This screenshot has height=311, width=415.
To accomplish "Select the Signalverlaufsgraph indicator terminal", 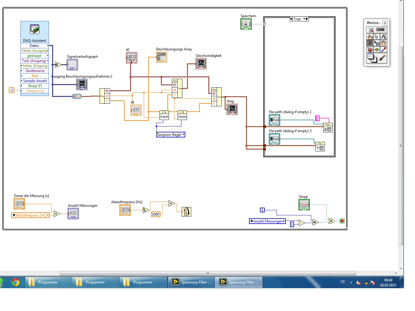I will click(x=72, y=65).
